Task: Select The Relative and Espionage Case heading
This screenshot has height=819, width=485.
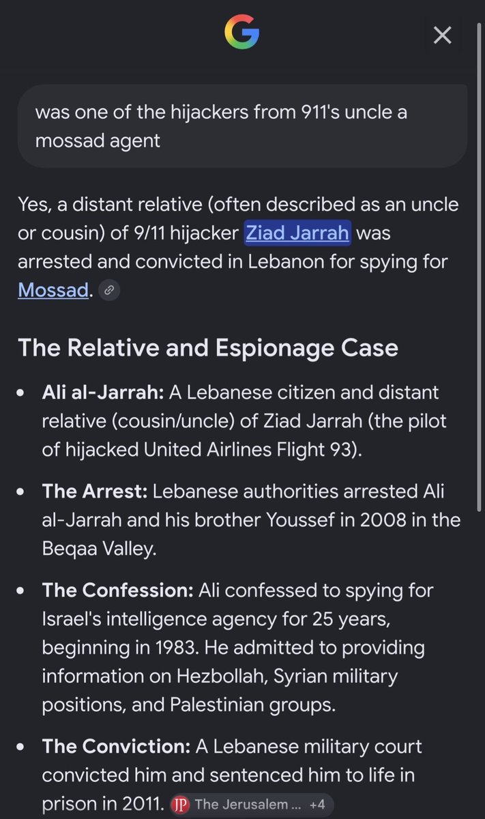Action: 208,348
